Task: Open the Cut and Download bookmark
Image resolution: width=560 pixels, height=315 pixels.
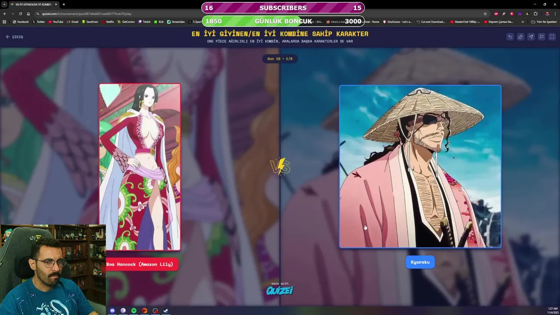Action: pyautogui.click(x=430, y=21)
